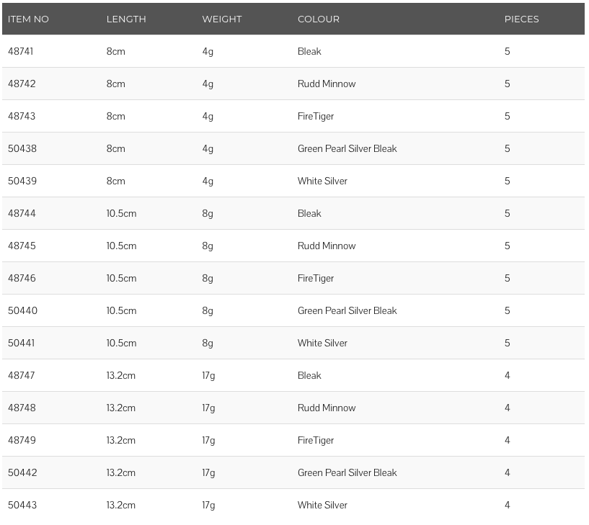Viewport: 589px width, 525px height.
Task: Click the PIECES column header
Action: [x=521, y=19]
